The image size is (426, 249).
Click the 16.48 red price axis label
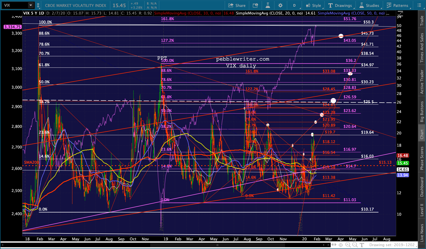point(403,156)
